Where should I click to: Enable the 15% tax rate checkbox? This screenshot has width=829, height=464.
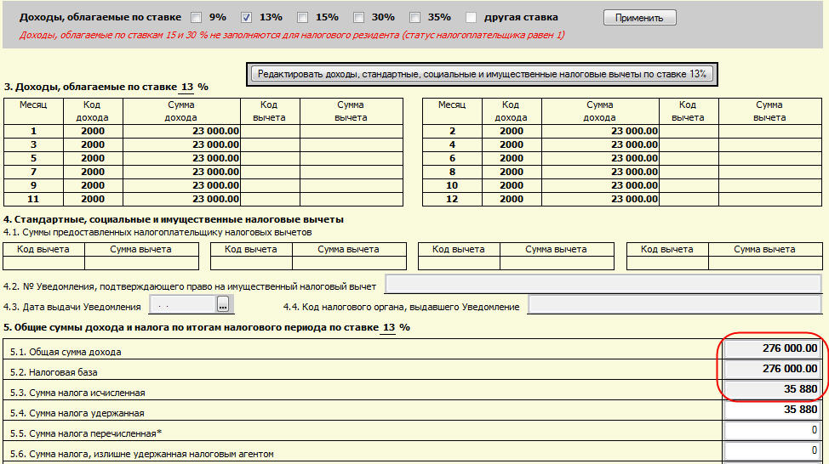(302, 17)
